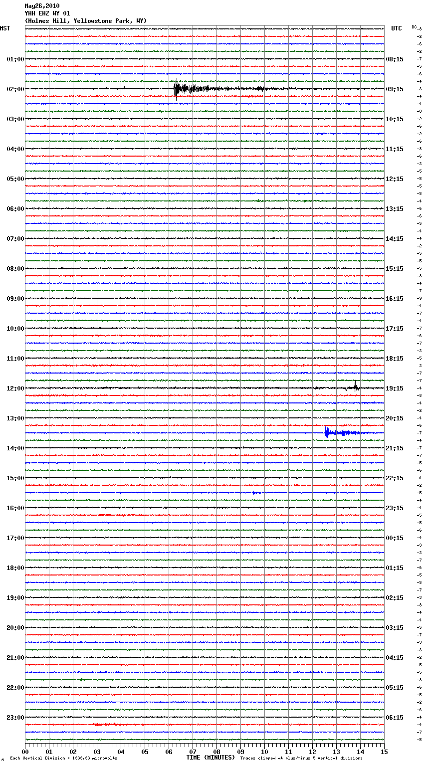Click the 04:00 MST row label
The image size is (424, 765).
coord(15,149)
